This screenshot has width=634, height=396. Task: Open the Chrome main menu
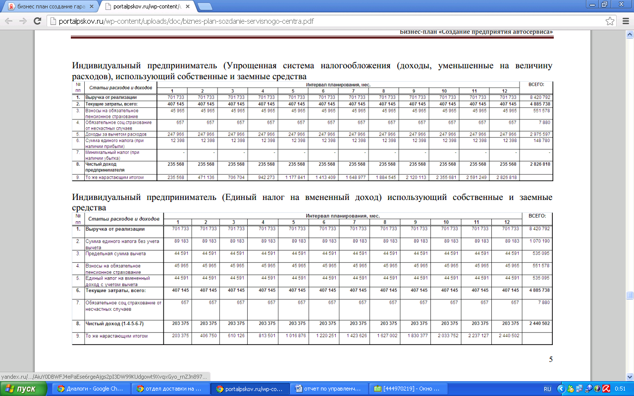(625, 21)
